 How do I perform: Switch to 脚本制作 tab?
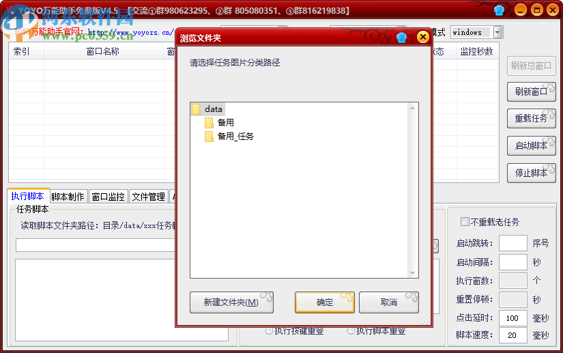(68, 197)
